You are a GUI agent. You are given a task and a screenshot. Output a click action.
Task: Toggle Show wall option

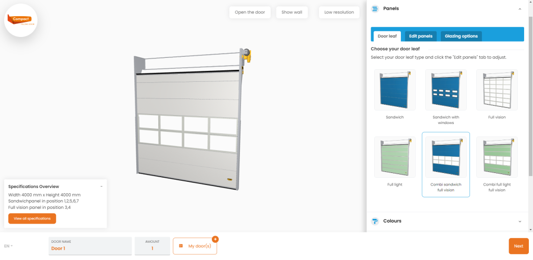tap(292, 13)
